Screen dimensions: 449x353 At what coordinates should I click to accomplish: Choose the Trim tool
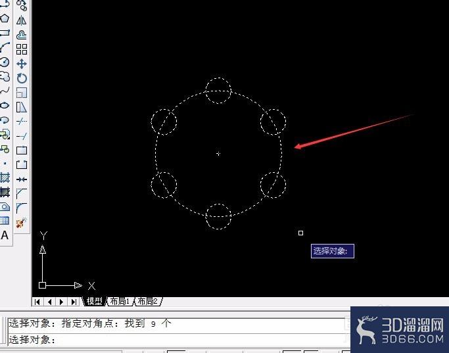[22, 122]
